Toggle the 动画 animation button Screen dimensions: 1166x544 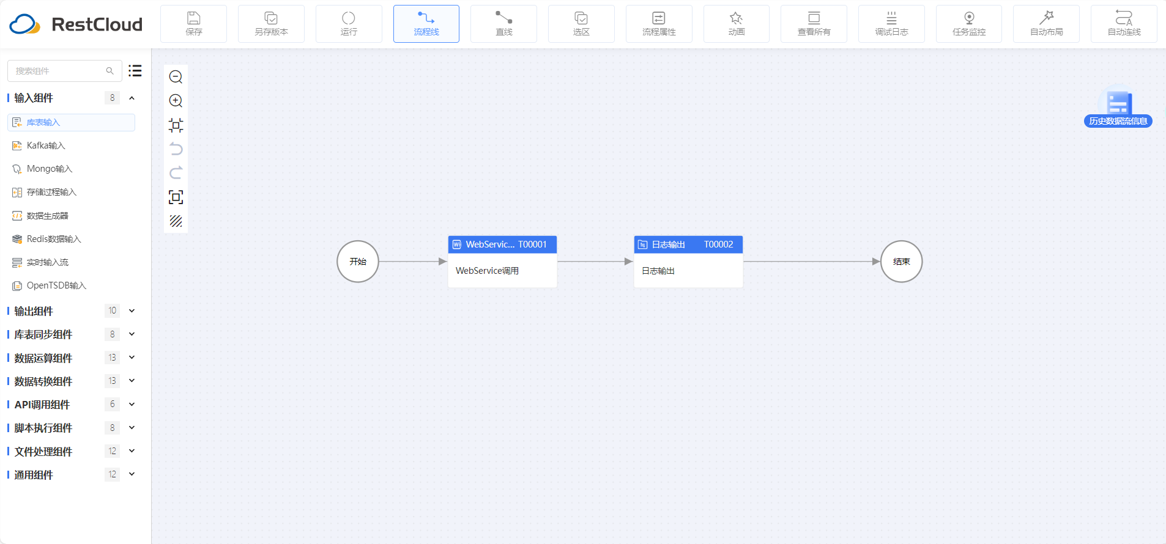click(737, 24)
